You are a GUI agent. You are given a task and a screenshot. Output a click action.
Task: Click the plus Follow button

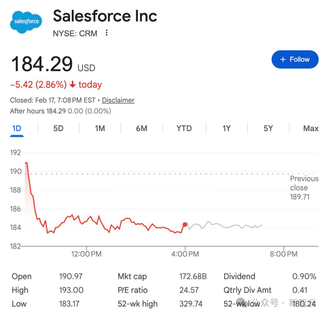point(295,59)
